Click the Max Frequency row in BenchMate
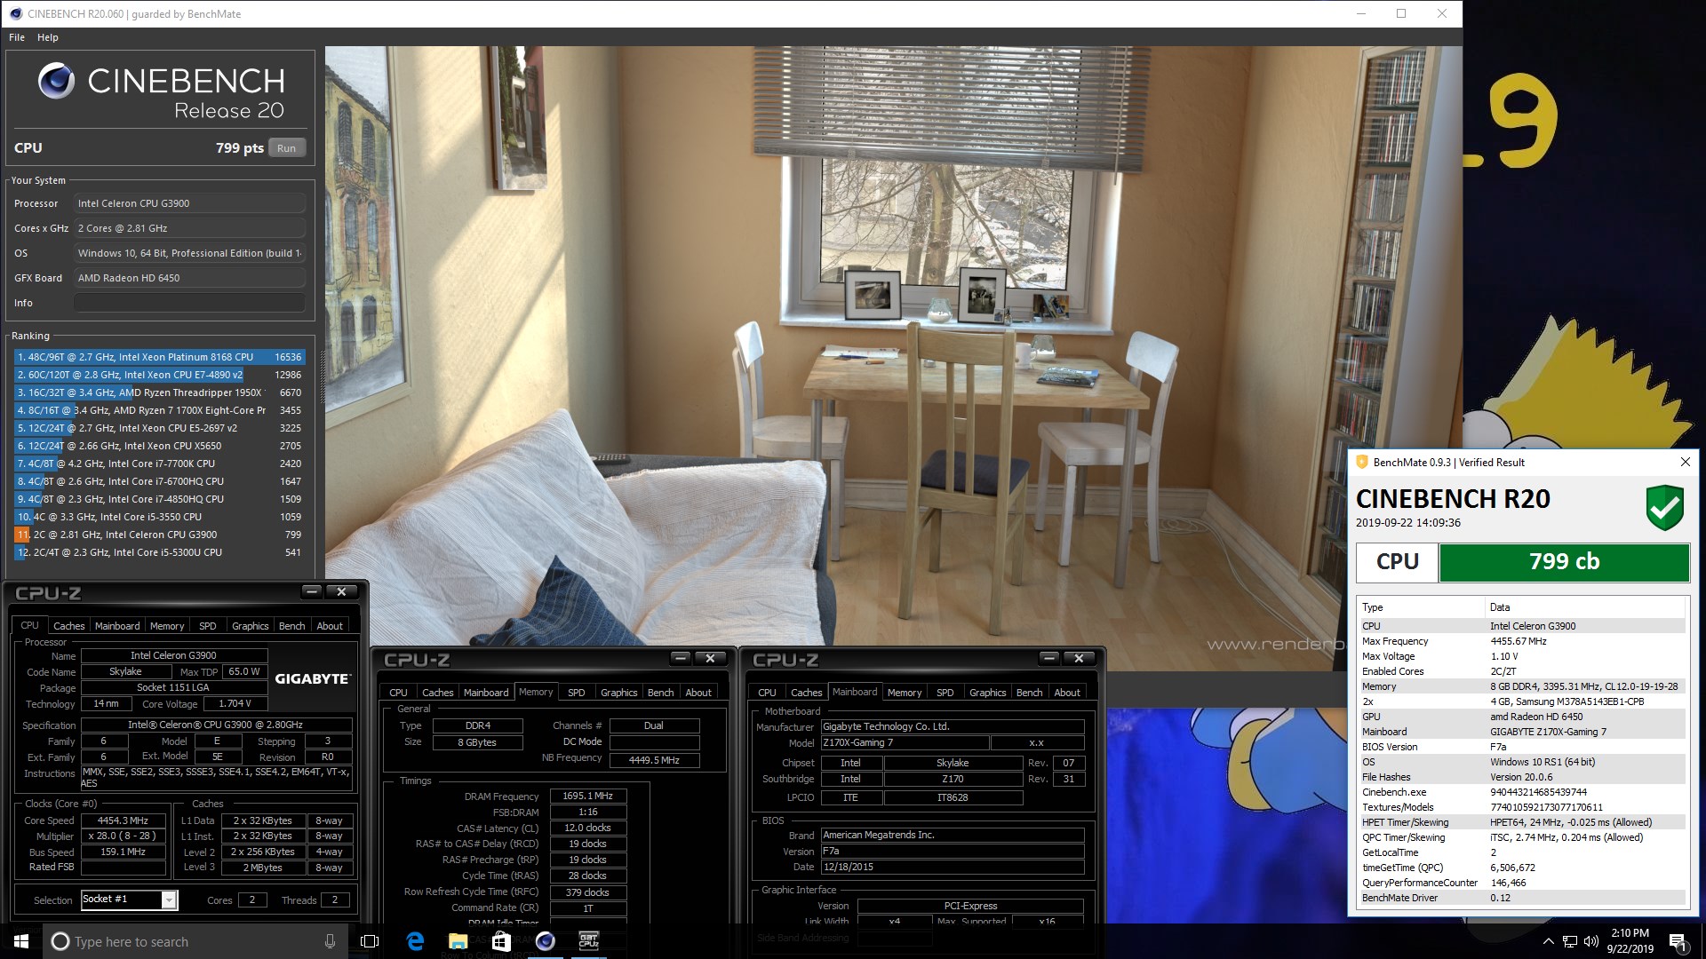1706x959 pixels. pos(1521,641)
